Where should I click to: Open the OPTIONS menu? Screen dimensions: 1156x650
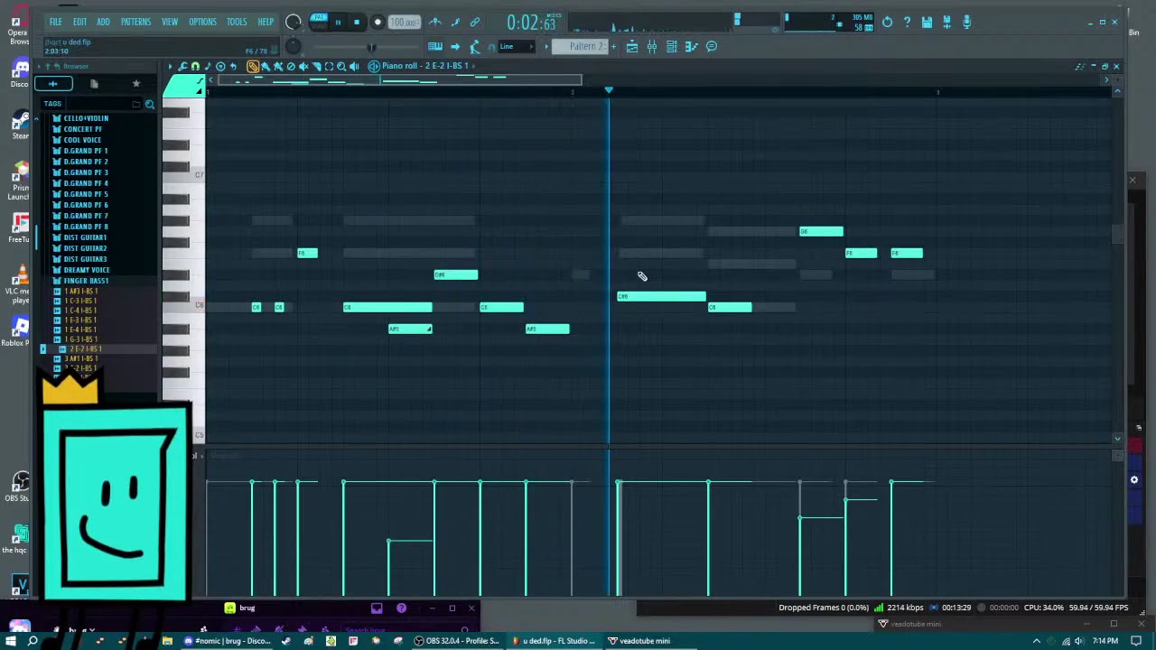click(x=202, y=22)
